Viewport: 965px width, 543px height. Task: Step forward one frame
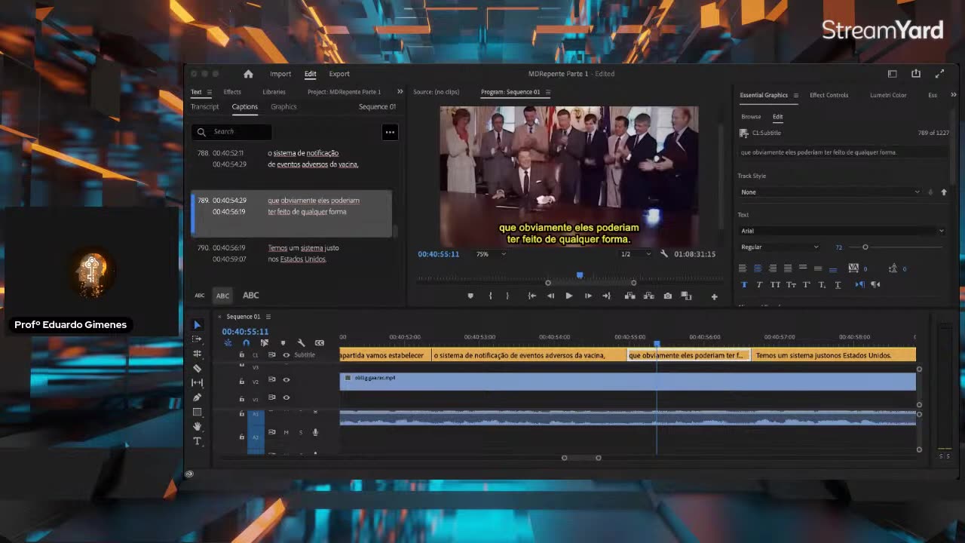pos(588,296)
